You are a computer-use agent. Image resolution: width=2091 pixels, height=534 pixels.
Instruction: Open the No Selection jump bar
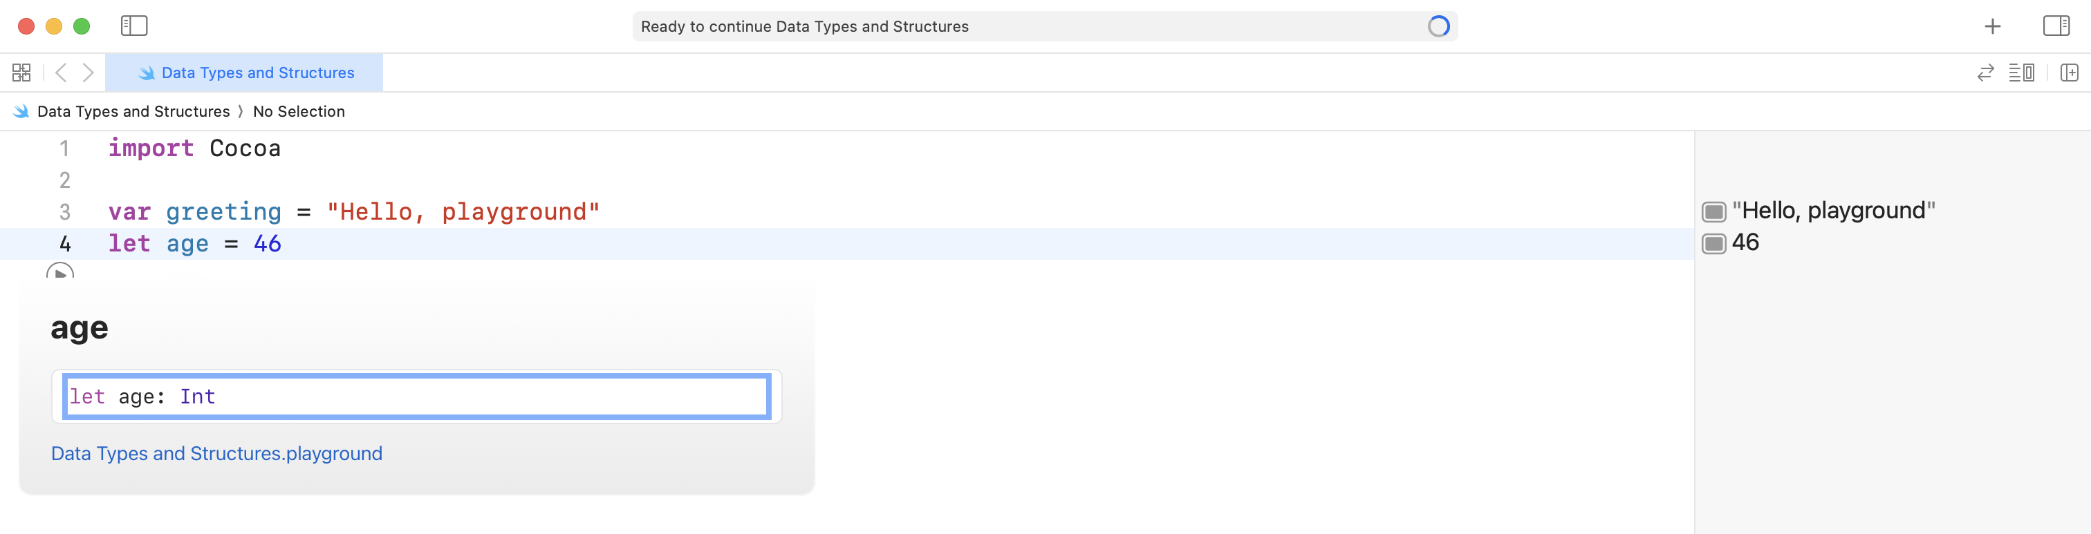coord(299,111)
